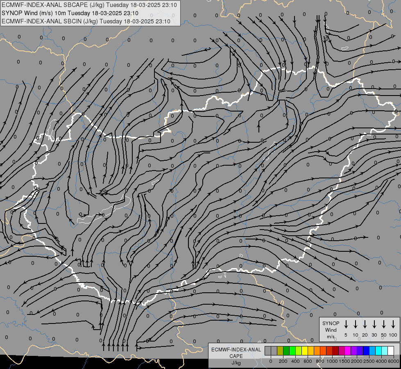Select the dark green CAPE legend swatch
Screen dimensions: 401x369
pyautogui.click(x=286, y=351)
